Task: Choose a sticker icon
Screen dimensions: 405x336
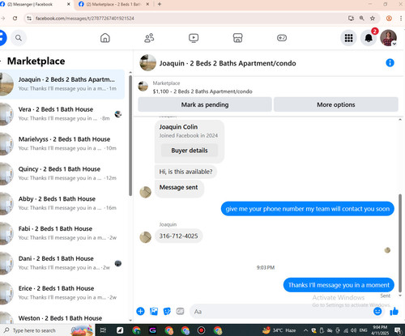Action: click(x=167, y=311)
